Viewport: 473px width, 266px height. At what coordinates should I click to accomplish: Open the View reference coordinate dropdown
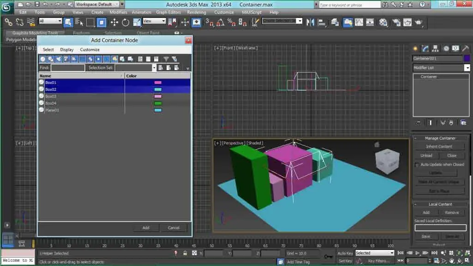point(155,21)
